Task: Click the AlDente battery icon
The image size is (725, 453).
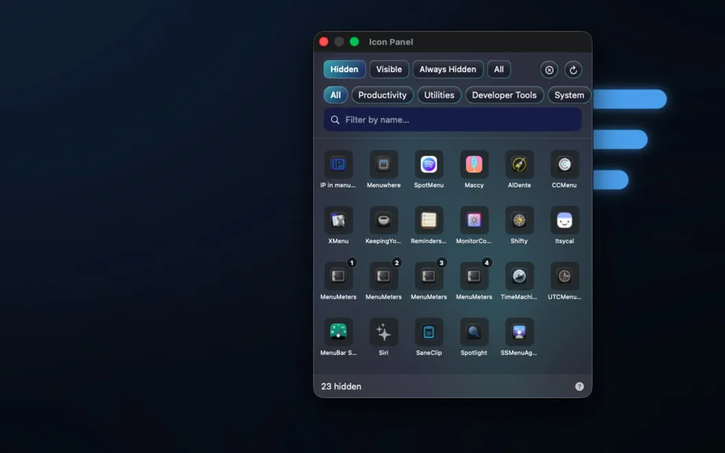Action: [519, 165]
